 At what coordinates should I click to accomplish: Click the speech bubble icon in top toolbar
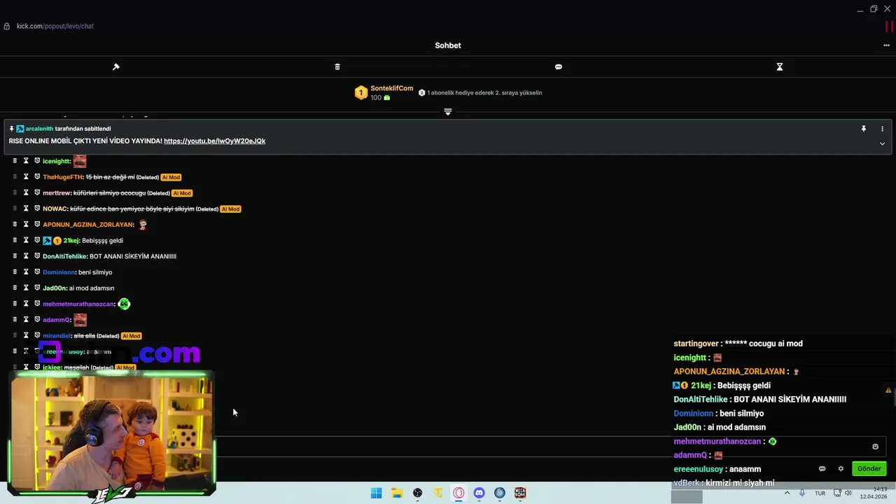pos(559,66)
